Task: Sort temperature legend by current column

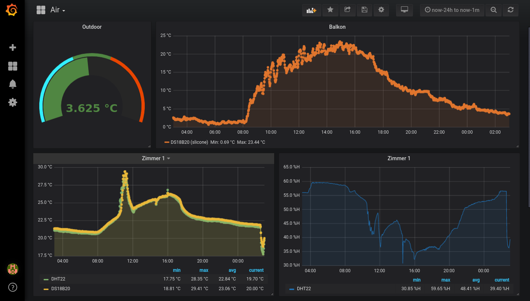Action: (256, 270)
